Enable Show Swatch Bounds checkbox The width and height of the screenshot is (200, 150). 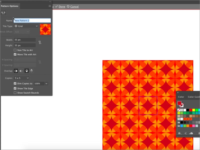click(15, 93)
